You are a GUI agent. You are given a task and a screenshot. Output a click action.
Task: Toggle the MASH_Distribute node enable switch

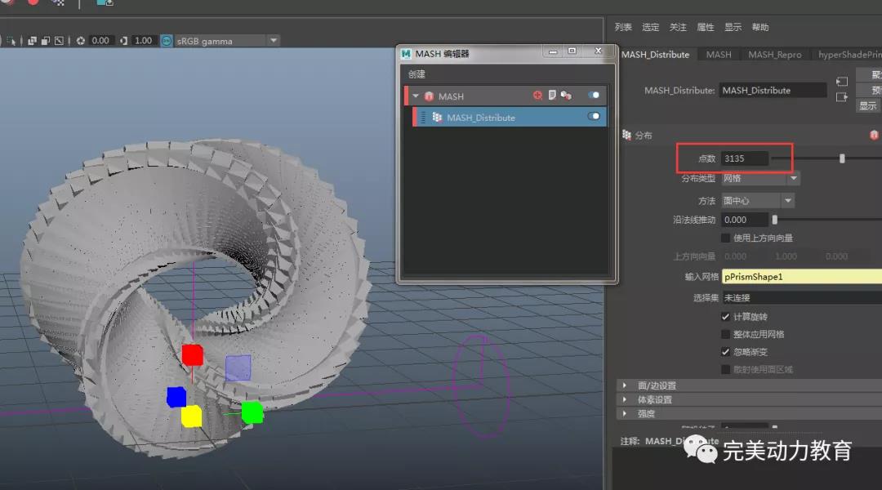[x=594, y=117]
